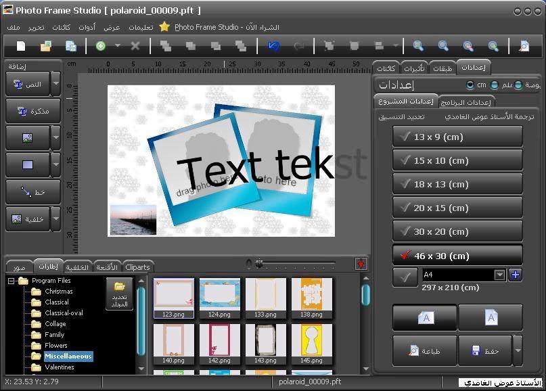Open dropdown arrow beside the save button

[518, 350]
